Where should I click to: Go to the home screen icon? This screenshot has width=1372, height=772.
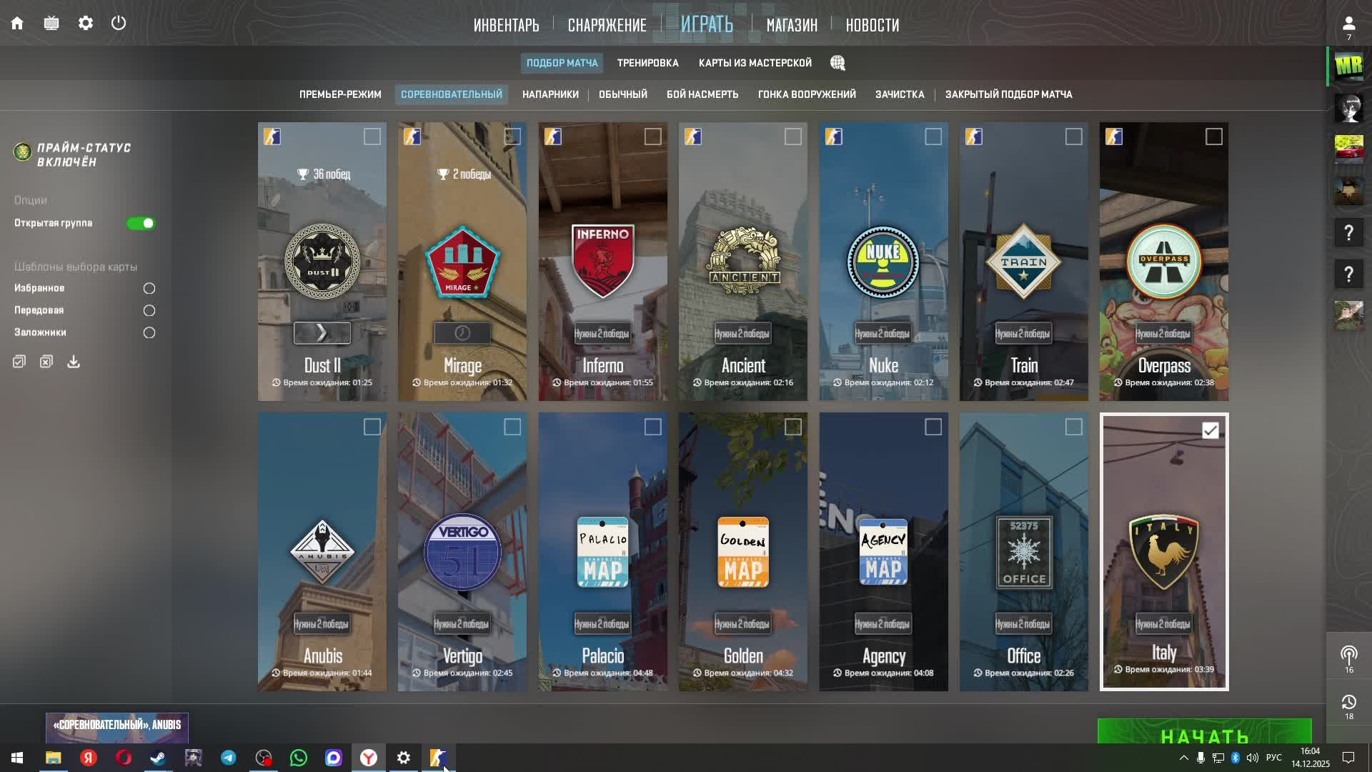[x=17, y=23]
